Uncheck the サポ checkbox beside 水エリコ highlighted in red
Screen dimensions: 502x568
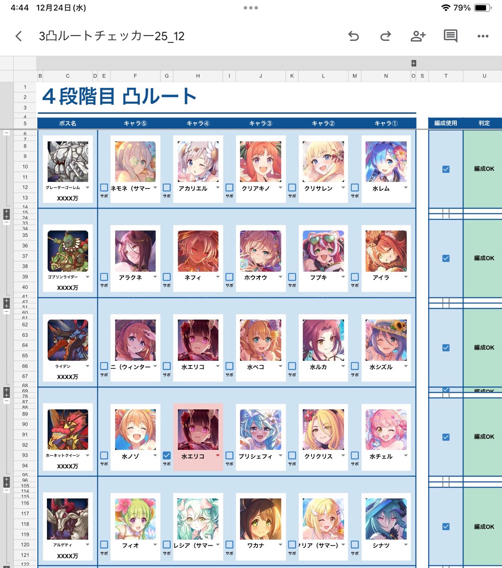[167, 456]
